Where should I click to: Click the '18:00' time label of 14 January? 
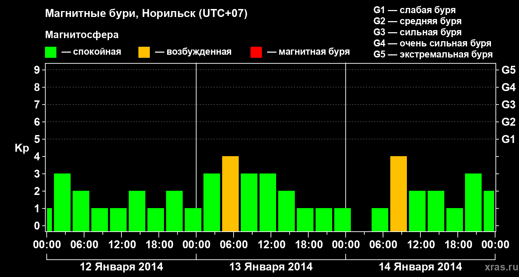458,244
